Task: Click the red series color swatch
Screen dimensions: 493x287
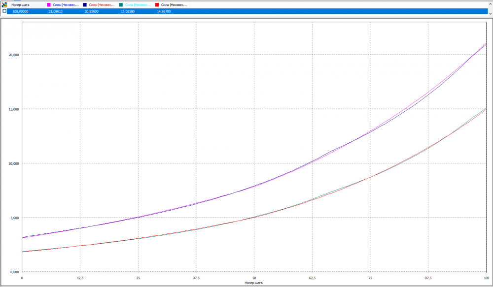Action: 157,4
